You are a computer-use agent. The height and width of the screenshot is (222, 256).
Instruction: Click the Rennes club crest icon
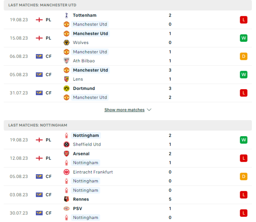coord(66,199)
